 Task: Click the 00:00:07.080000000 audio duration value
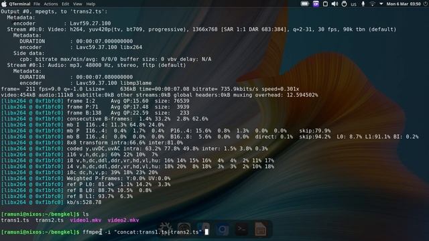(x=105, y=77)
